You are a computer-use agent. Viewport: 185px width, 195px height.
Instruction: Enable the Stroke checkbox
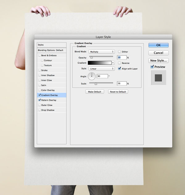[x=39, y=70]
